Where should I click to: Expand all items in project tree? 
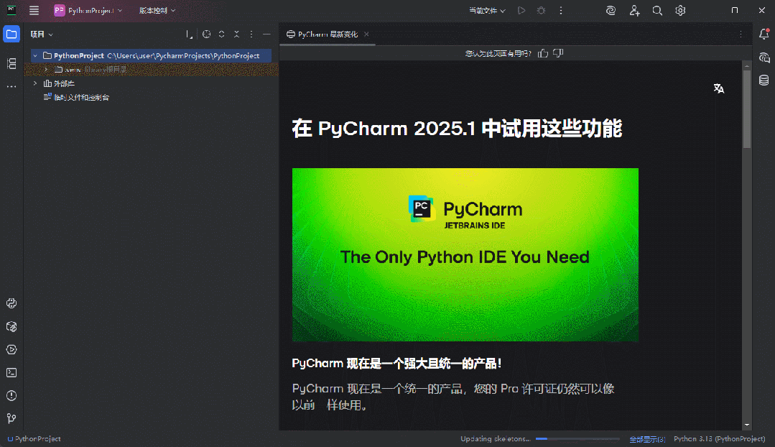pos(221,34)
